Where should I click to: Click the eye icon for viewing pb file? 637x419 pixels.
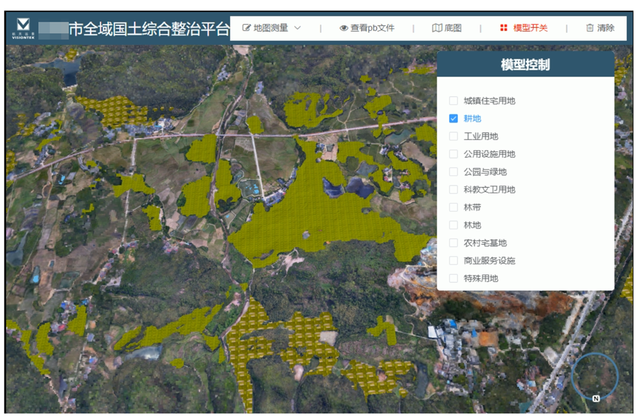[x=344, y=28]
